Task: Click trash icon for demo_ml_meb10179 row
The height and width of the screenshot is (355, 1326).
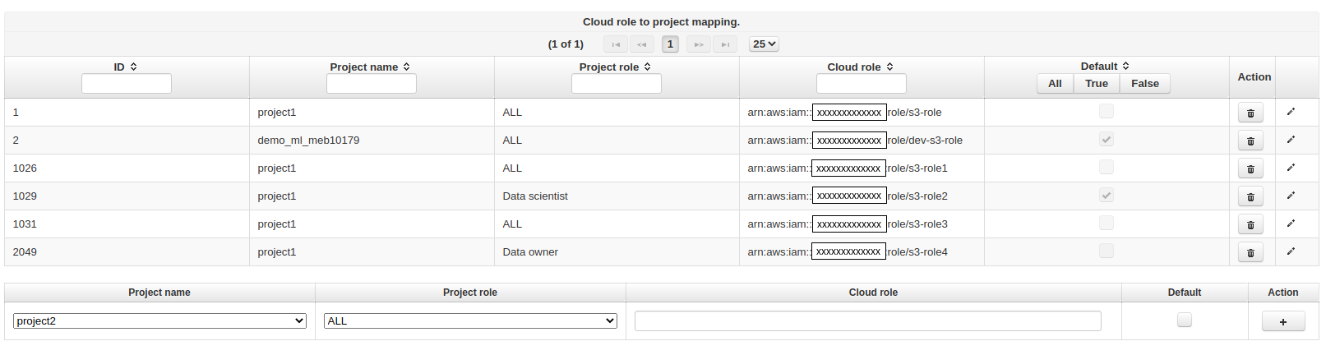Action: (x=1250, y=141)
